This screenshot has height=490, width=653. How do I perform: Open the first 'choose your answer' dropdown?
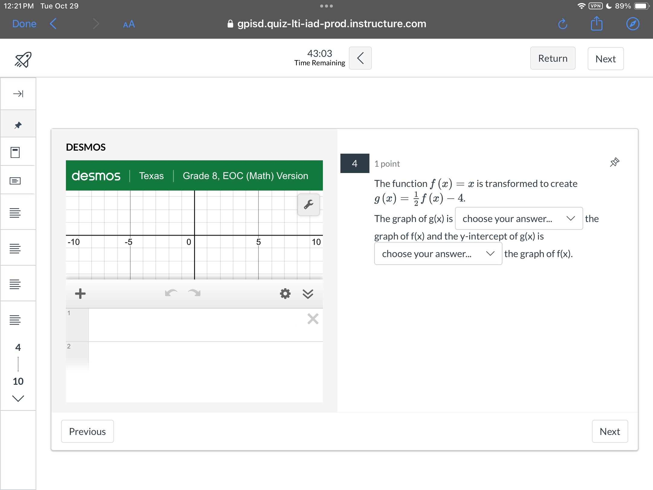pos(519,218)
